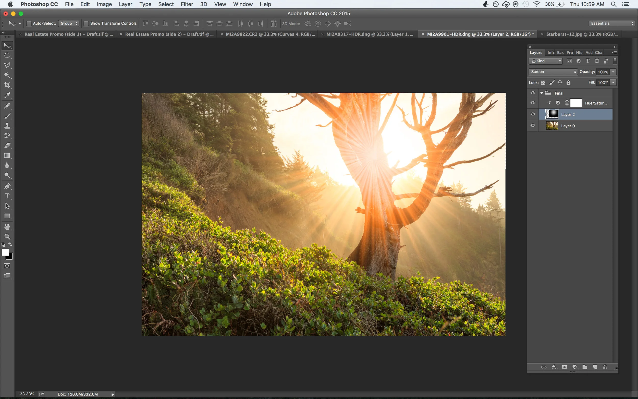Select the Elliptical Marquee tool
The image size is (638, 399).
[7, 56]
